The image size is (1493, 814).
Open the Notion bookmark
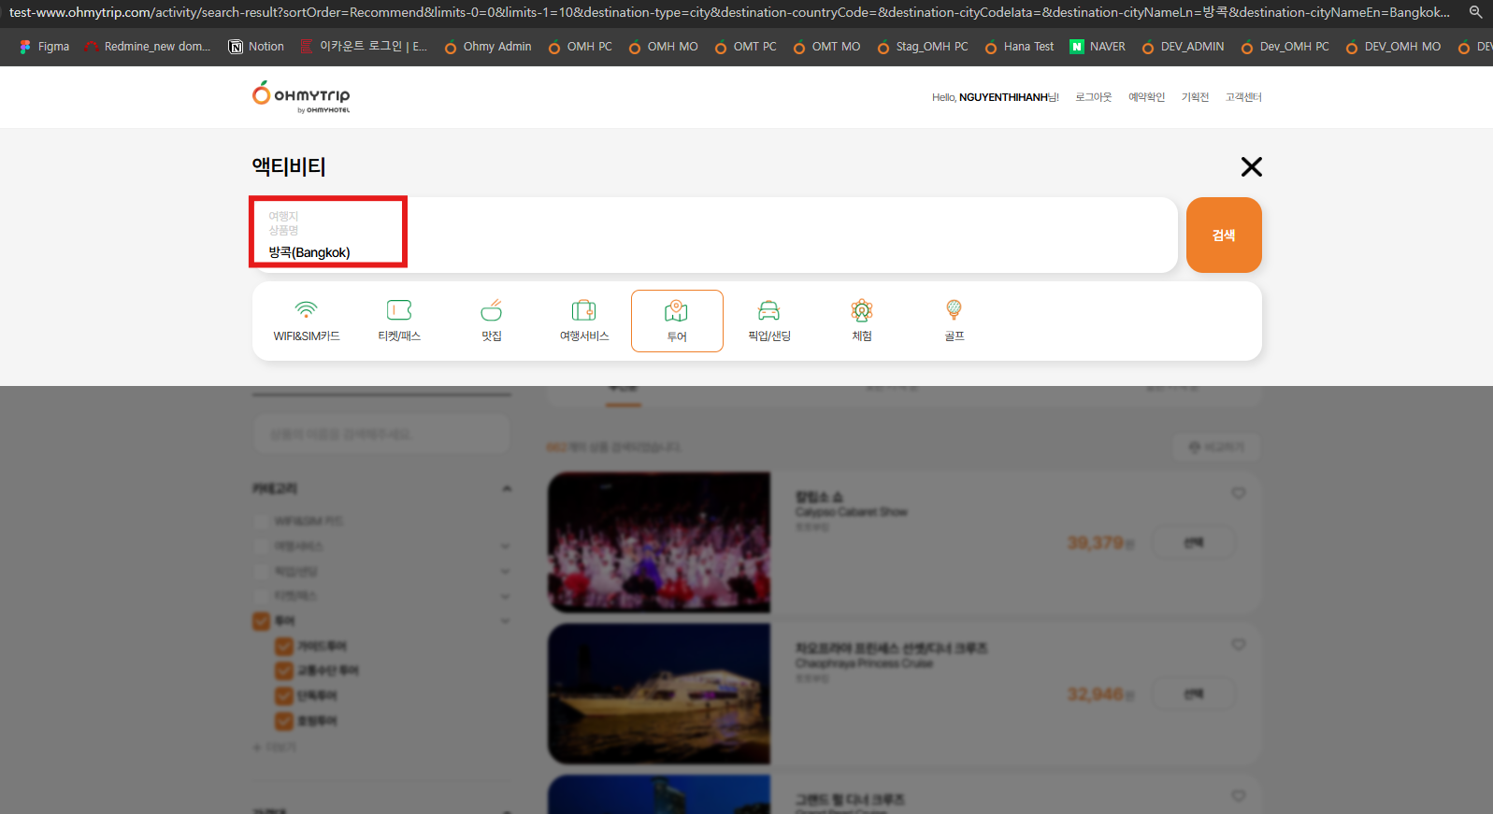[x=256, y=47]
